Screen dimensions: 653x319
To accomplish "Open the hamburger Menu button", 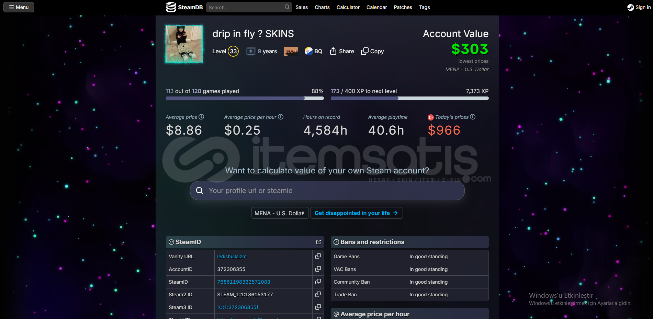I will 19,7.
